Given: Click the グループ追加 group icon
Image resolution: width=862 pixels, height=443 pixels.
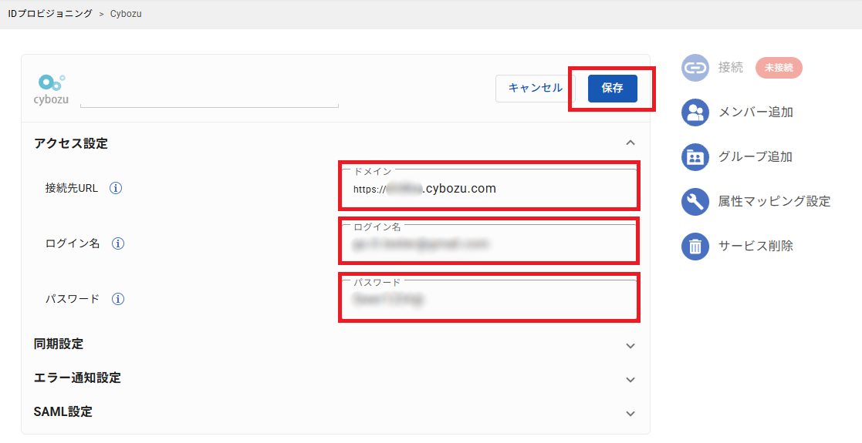Looking at the screenshot, I should (695, 157).
